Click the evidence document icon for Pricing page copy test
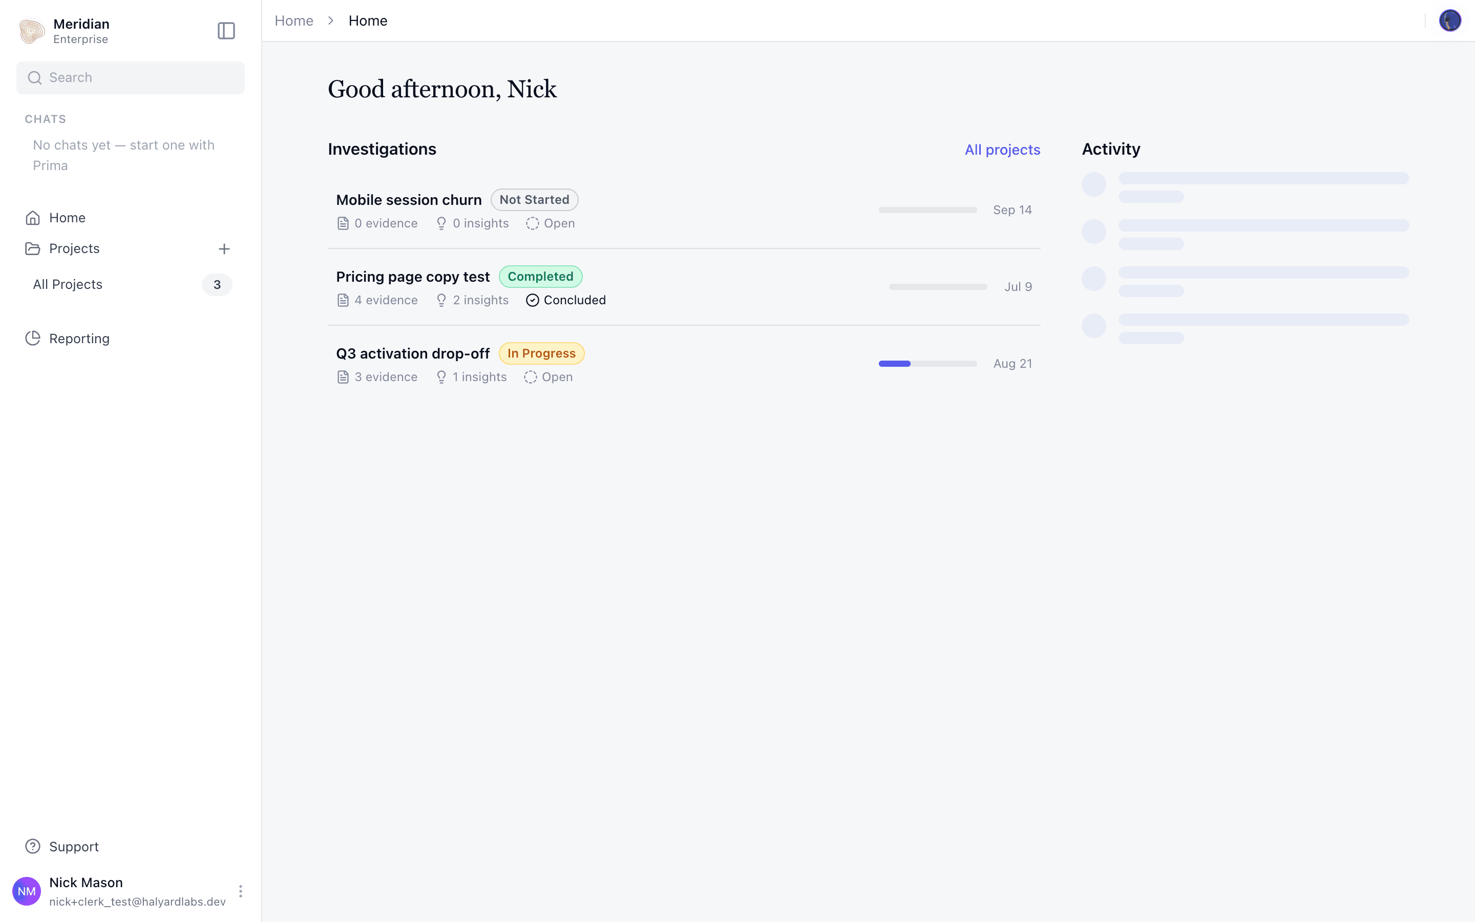 [x=343, y=300]
